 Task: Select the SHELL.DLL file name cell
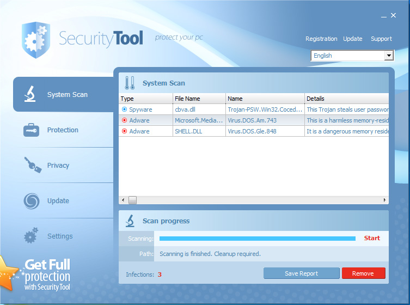(x=199, y=131)
